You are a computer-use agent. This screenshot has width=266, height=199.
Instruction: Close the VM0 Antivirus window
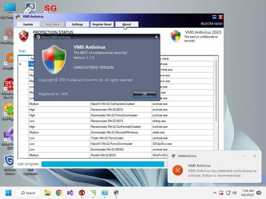(x=220, y=17)
